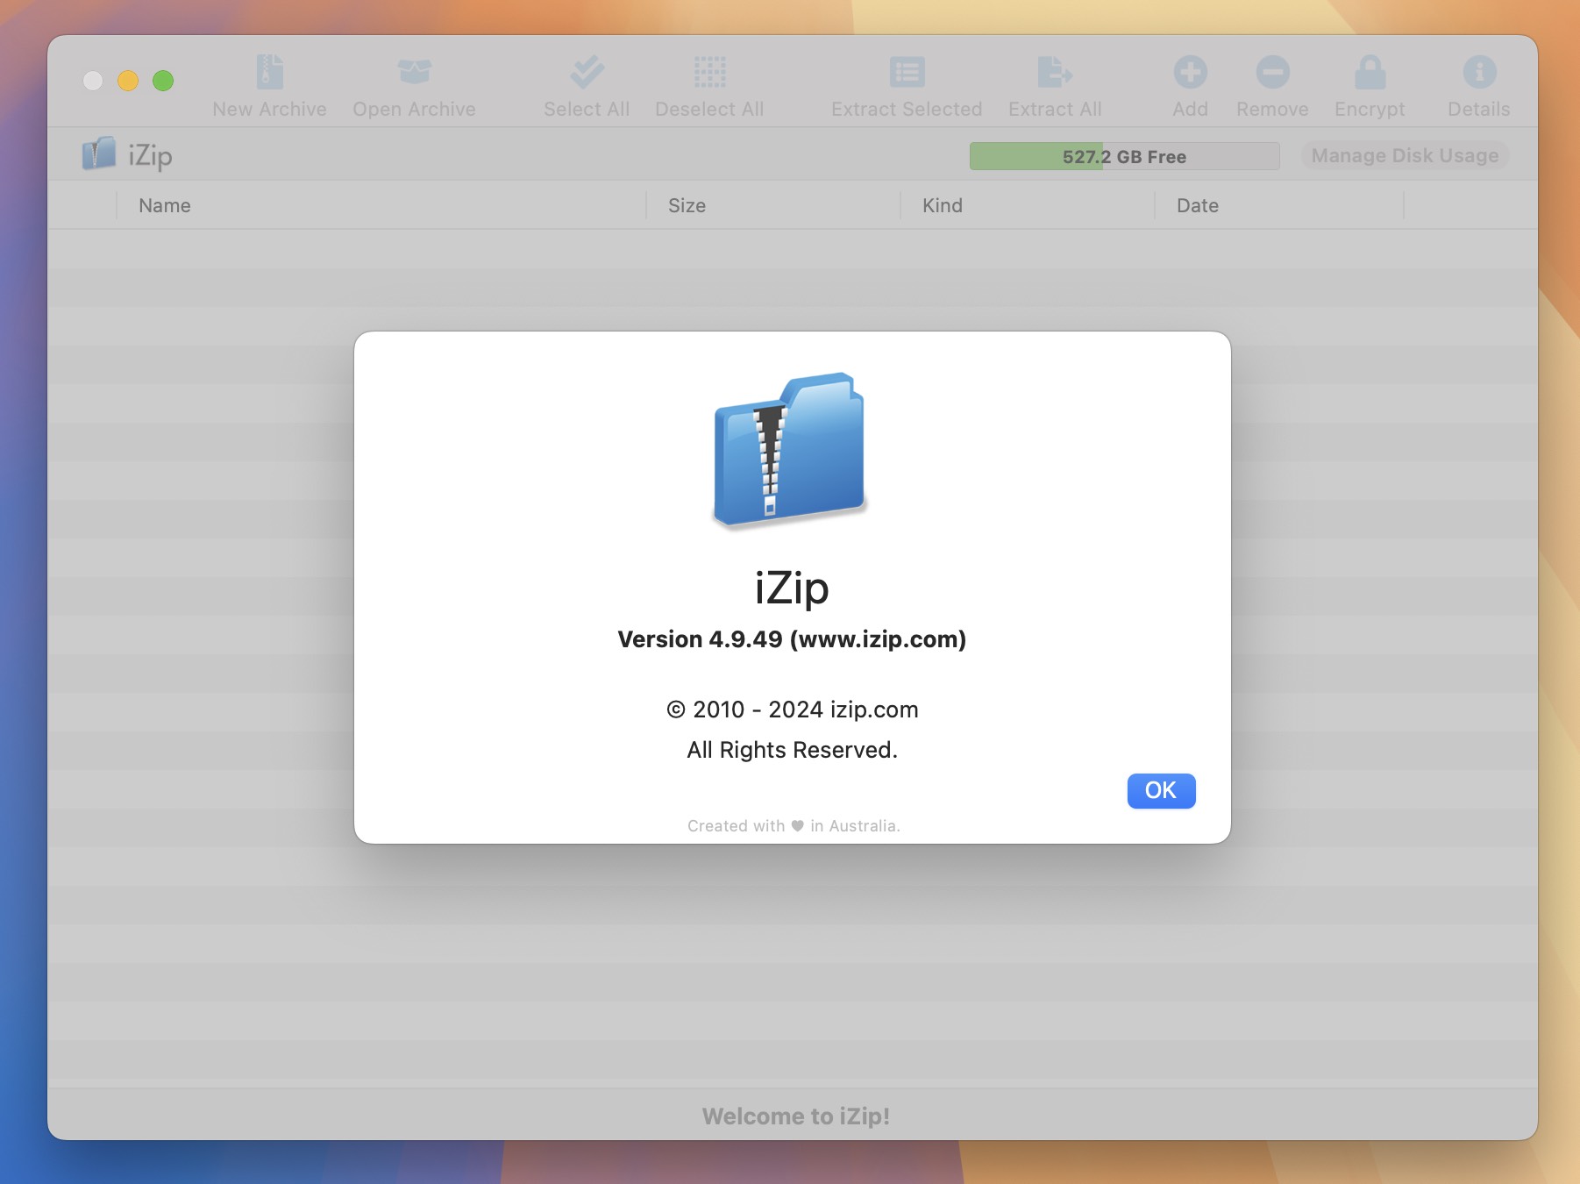Image resolution: width=1580 pixels, height=1184 pixels.
Task: Click the New Archive toolbar icon
Action: 269,72
